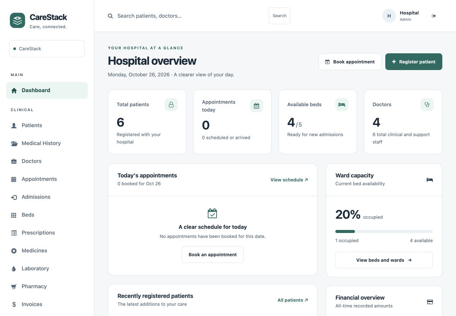Click the Invoices dollar icon
The width and height of the screenshot is (456, 316).
[x=14, y=305]
